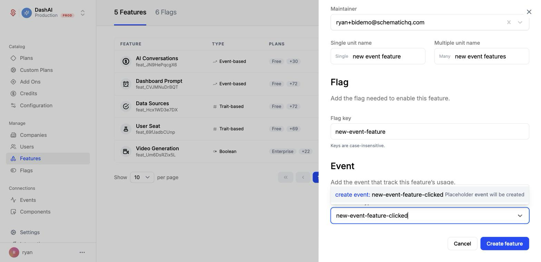
Task: Expand the Maintainer dropdown
Action: (x=520, y=22)
